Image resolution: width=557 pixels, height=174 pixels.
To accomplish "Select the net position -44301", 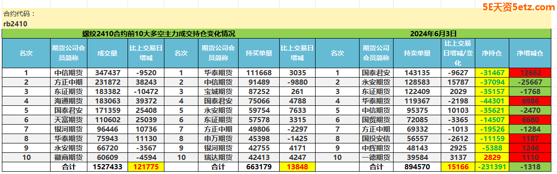I will pyautogui.click(x=492, y=101).
